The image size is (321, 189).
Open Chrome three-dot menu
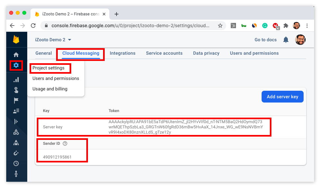[x=307, y=26]
